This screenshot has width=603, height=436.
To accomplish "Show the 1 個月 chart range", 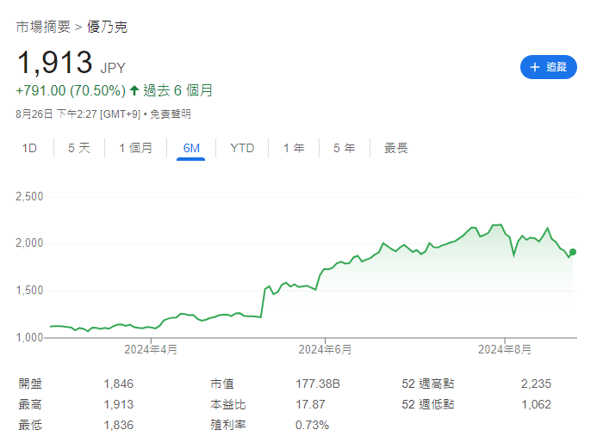I will coord(135,148).
